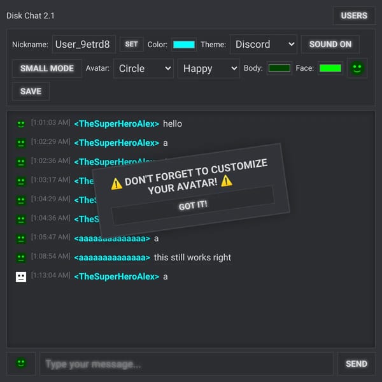Click the aaaaaaaaaaaaaa name at 1:05:47 AM
382x382 pixels.
coord(112,239)
